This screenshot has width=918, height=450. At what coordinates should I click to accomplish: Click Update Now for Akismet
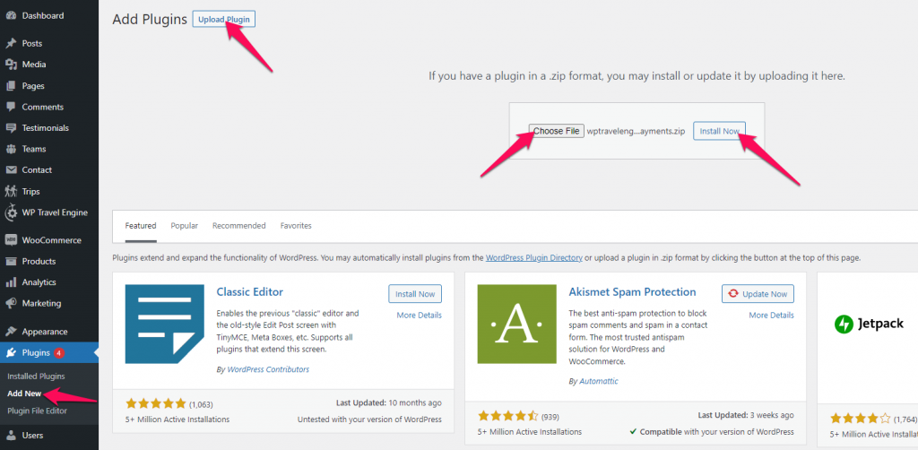pos(758,294)
